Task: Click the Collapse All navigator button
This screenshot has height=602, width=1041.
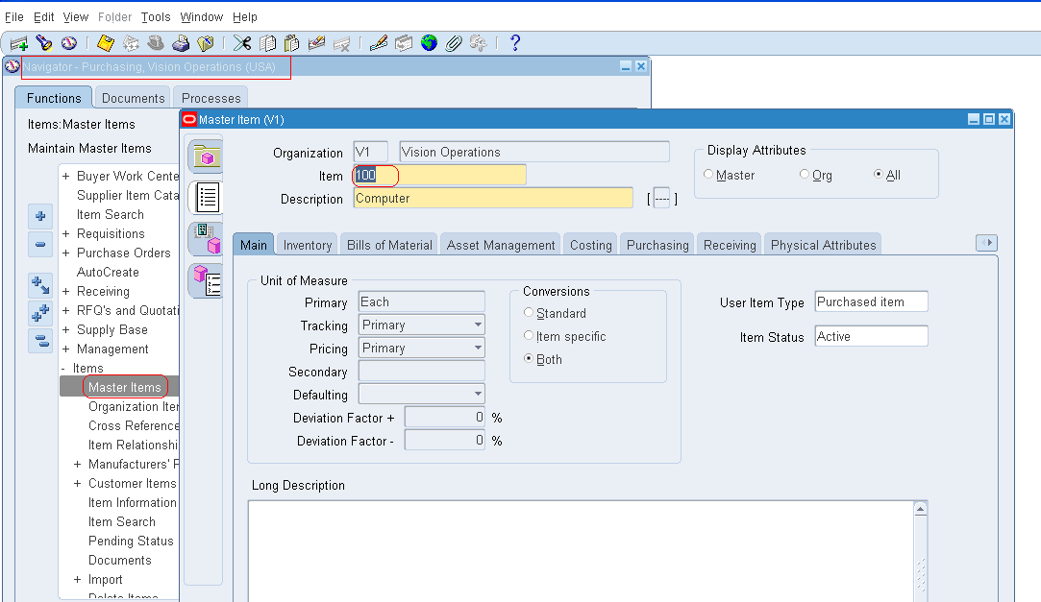Action: tap(40, 340)
